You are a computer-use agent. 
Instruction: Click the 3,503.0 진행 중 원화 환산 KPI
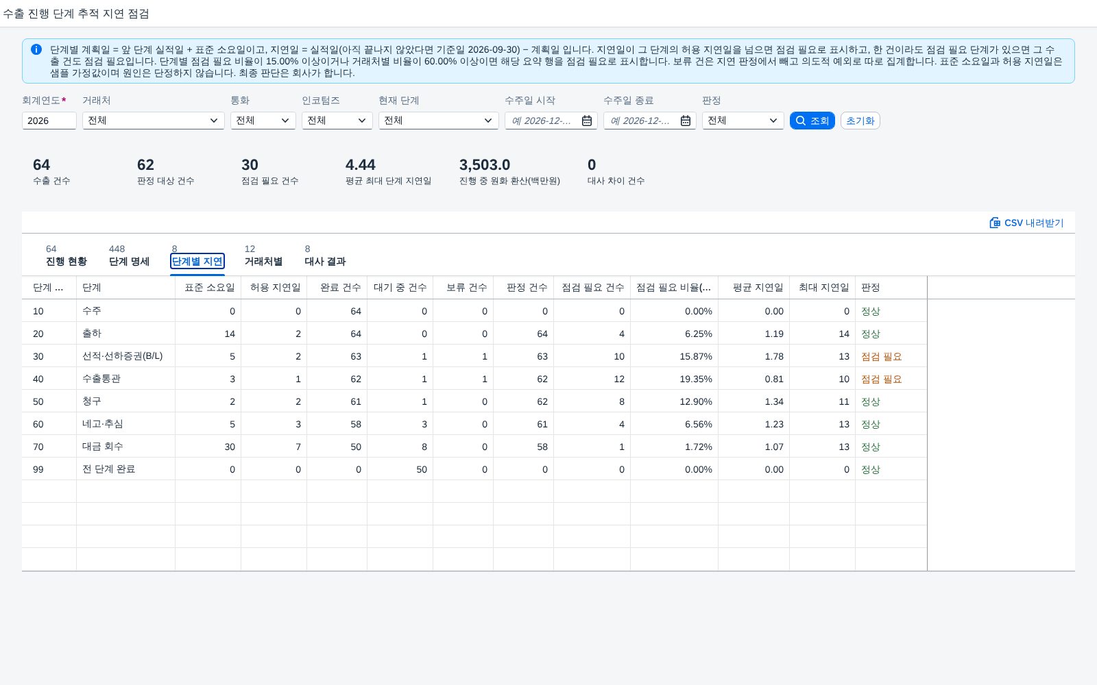click(x=509, y=172)
